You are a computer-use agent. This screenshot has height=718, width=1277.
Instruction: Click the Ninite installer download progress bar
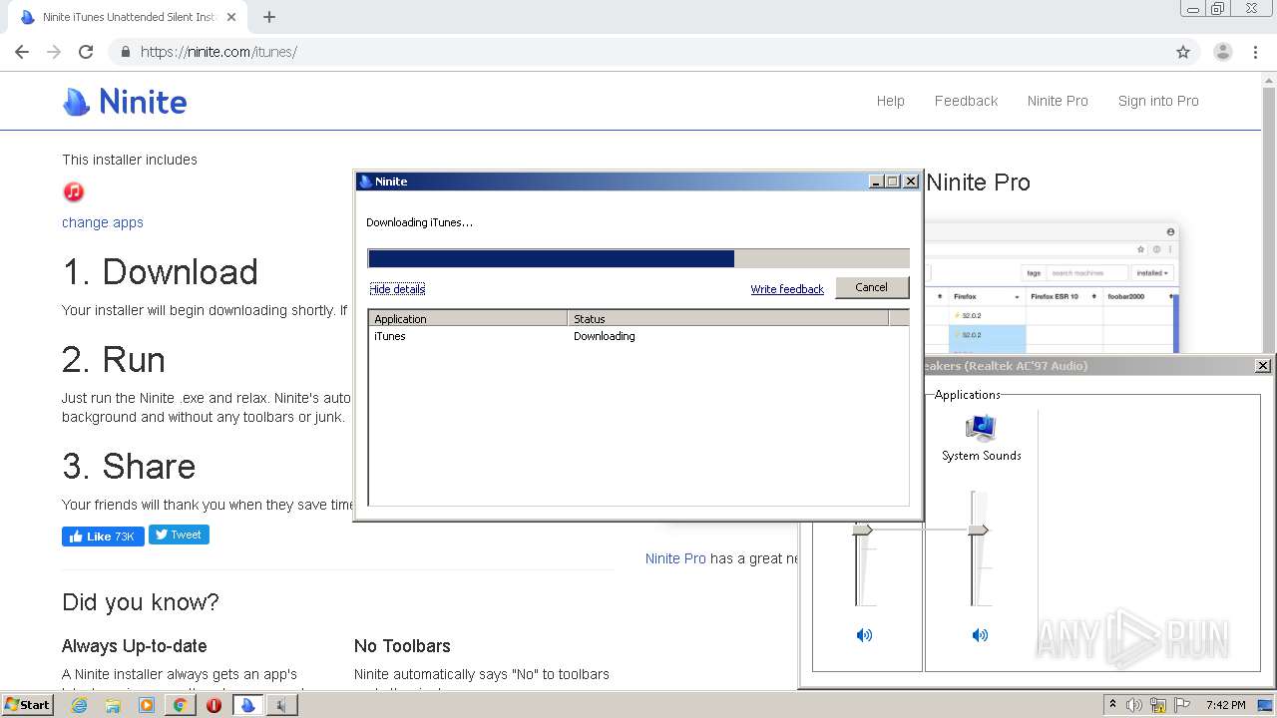(x=638, y=258)
